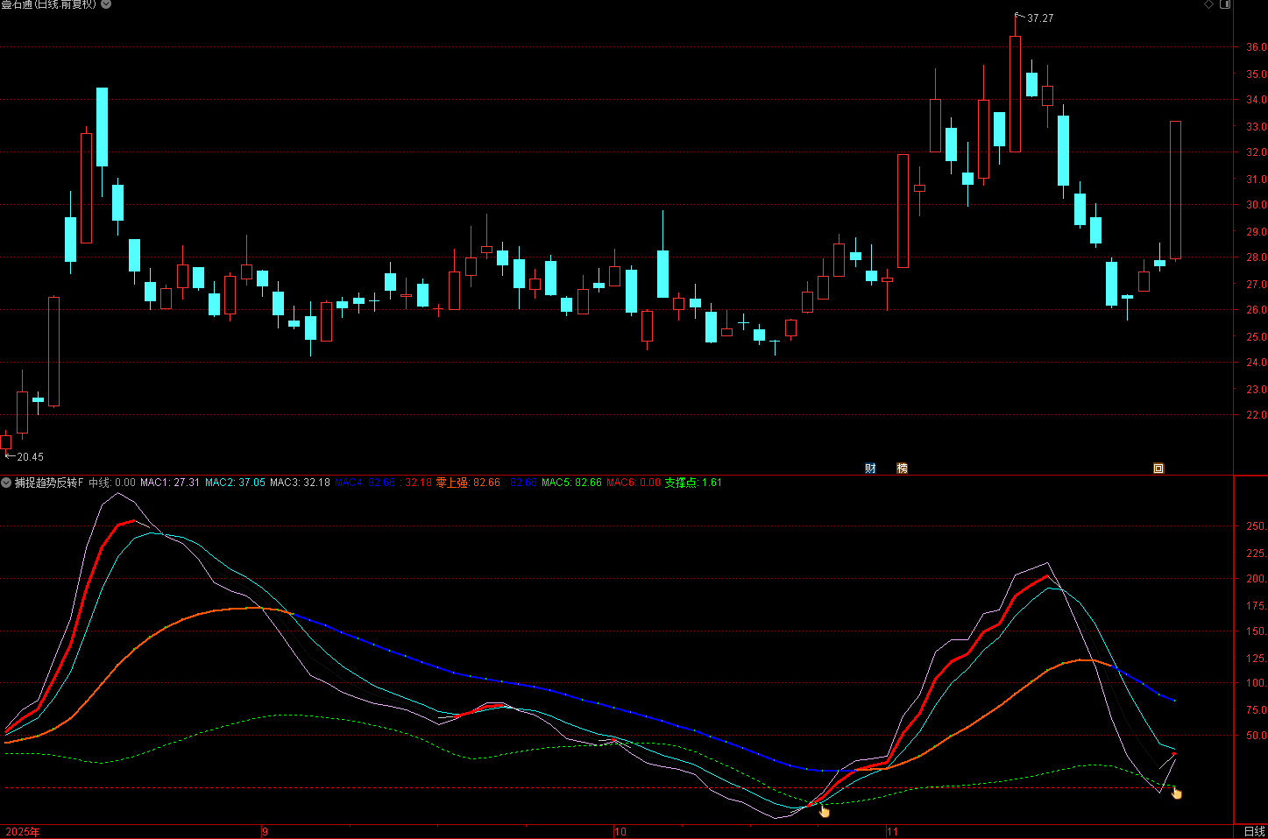1268x839 pixels.
Task: Click the diamond icon at top right
Action: (1209, 4)
